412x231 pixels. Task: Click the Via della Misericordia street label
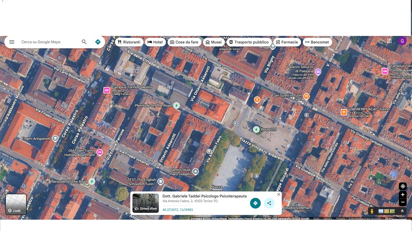329,158
